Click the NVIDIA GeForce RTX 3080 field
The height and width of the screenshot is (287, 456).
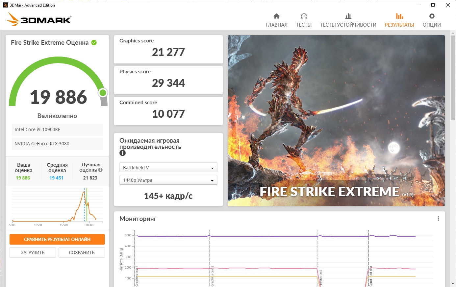click(57, 144)
